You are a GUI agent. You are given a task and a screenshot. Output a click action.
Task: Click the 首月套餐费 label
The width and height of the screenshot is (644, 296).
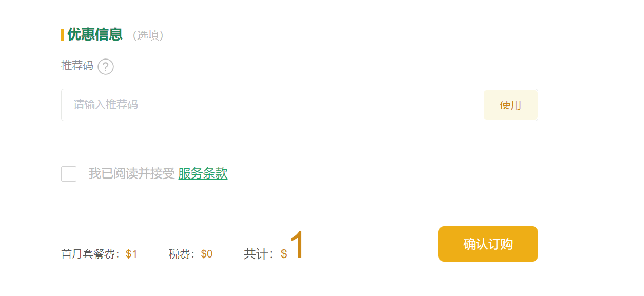(91, 254)
